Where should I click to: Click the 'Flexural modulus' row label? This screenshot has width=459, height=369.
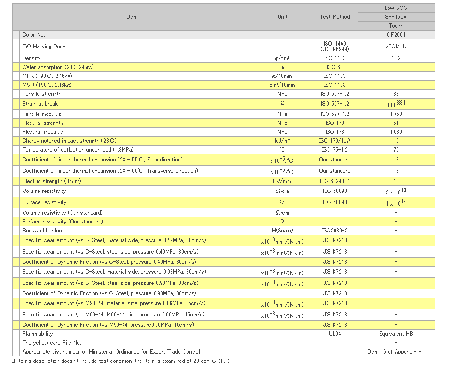(43, 132)
